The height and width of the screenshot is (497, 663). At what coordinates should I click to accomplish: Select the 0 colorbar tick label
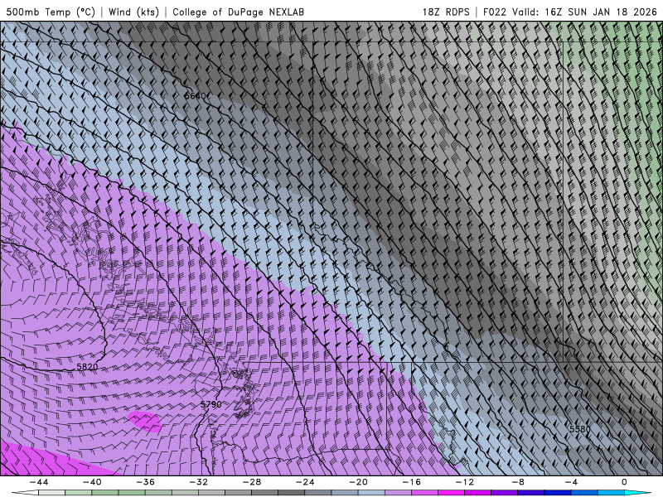click(x=625, y=482)
